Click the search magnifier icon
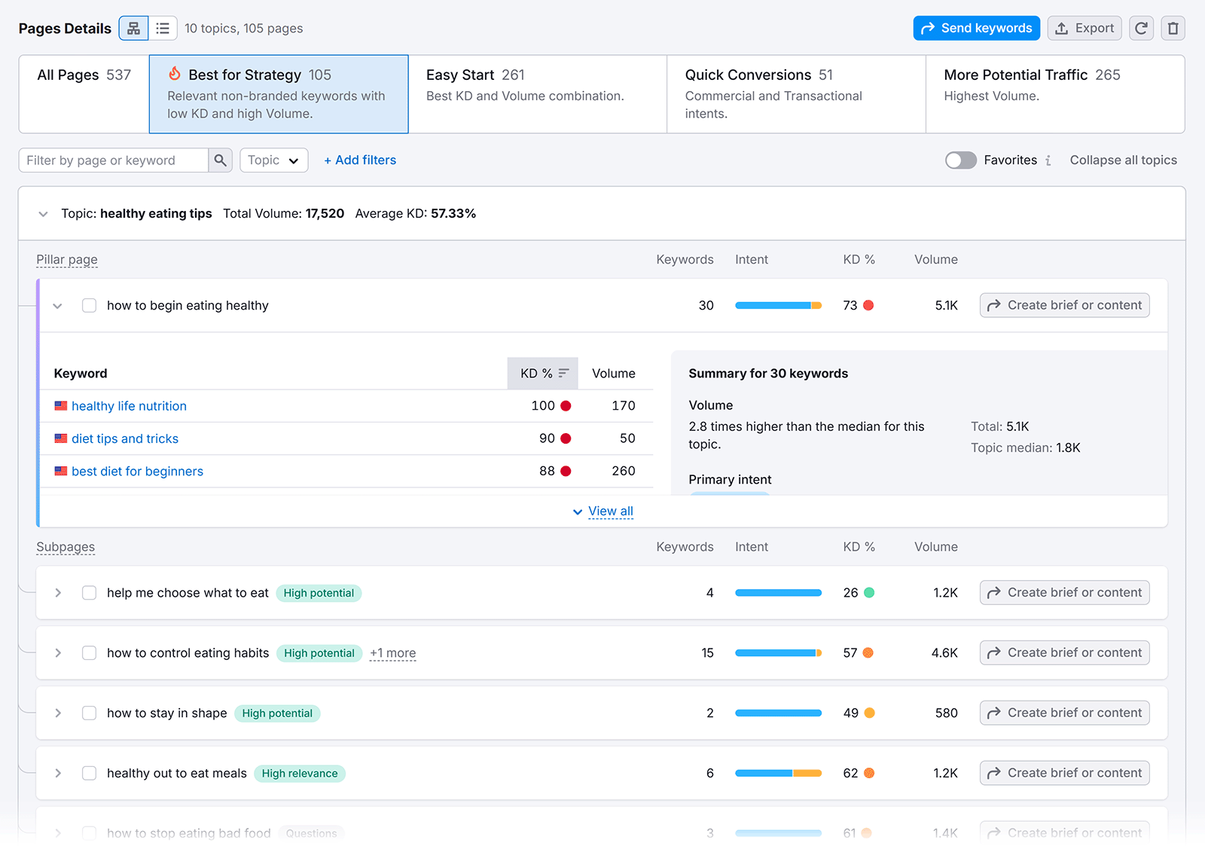 tap(220, 160)
